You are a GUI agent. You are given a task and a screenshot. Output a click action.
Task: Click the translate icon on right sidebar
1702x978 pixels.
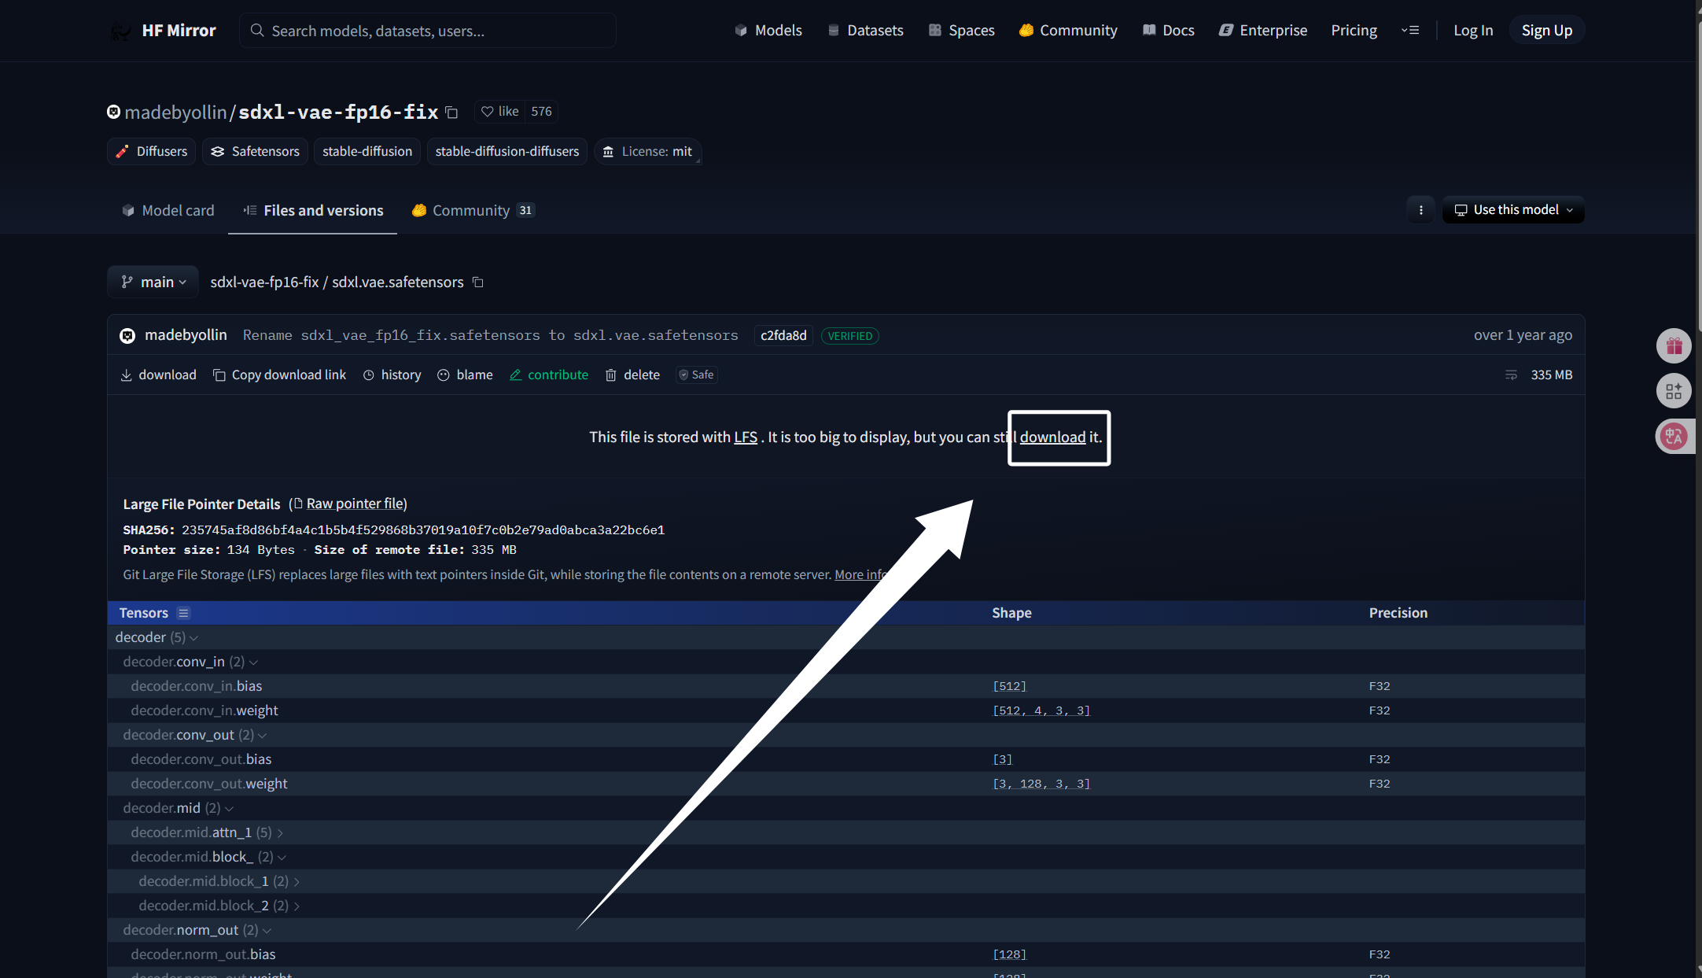point(1674,437)
